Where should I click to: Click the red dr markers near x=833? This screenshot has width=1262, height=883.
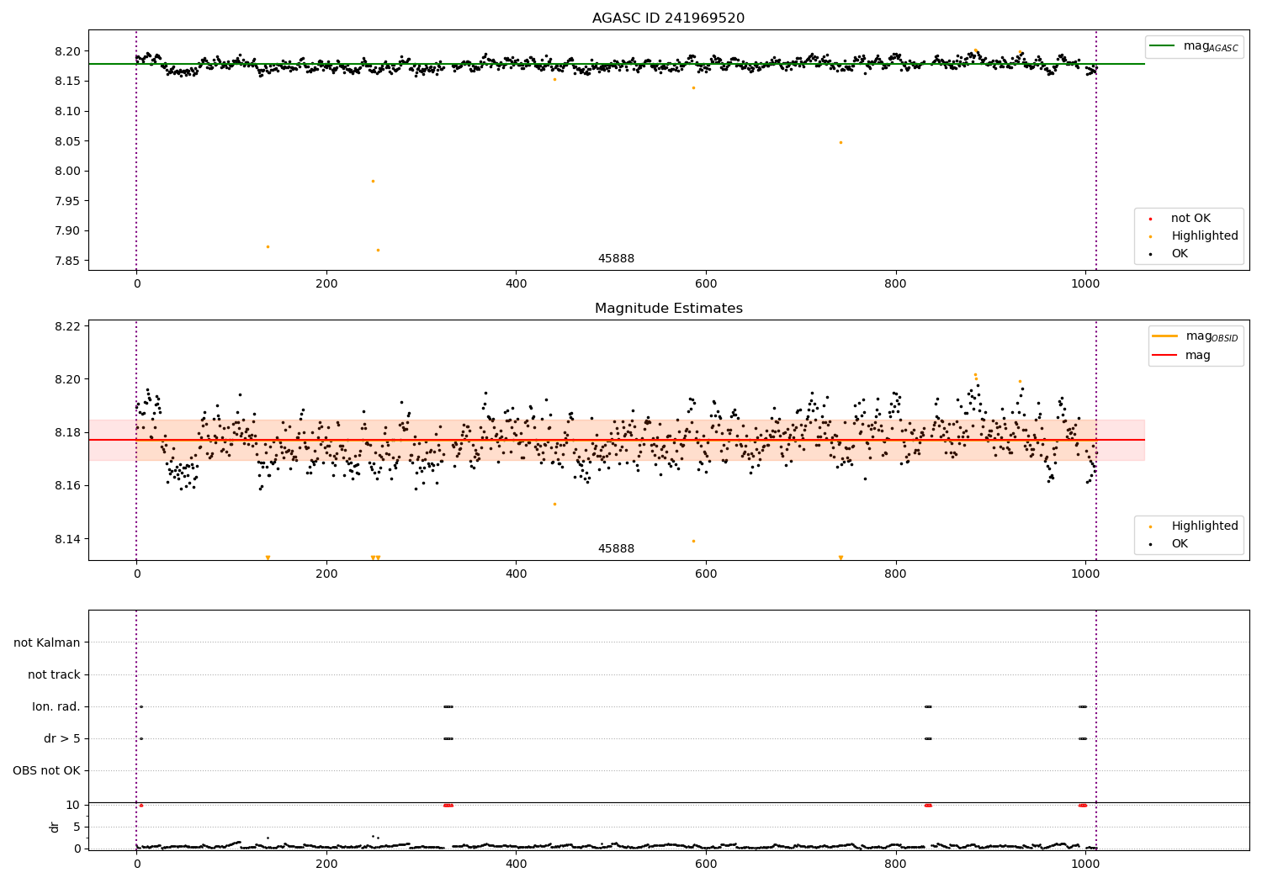pos(928,805)
